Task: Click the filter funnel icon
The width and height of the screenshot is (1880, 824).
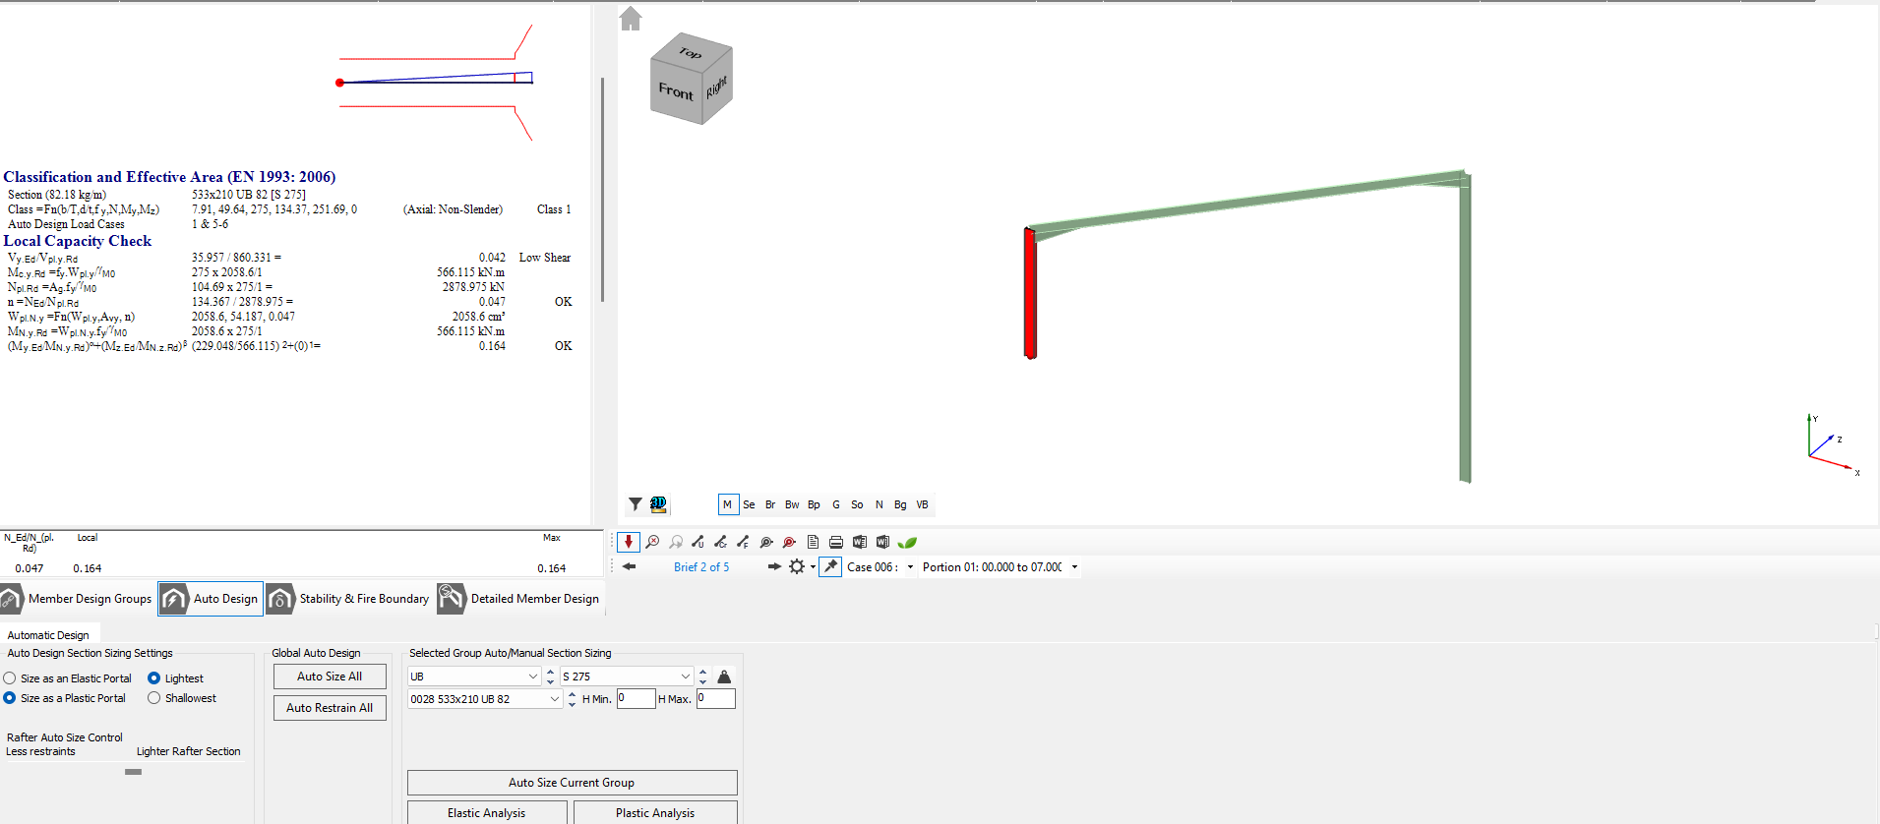Action: pos(636,504)
